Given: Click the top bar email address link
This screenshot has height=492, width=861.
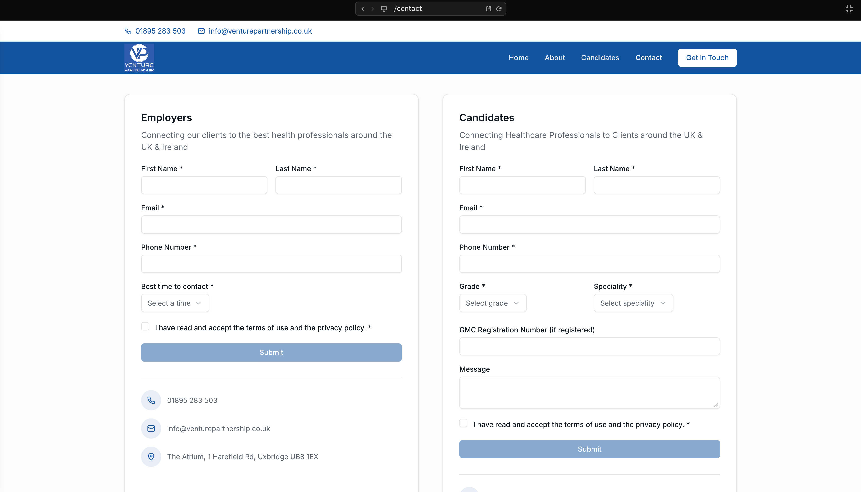Looking at the screenshot, I should click(260, 31).
